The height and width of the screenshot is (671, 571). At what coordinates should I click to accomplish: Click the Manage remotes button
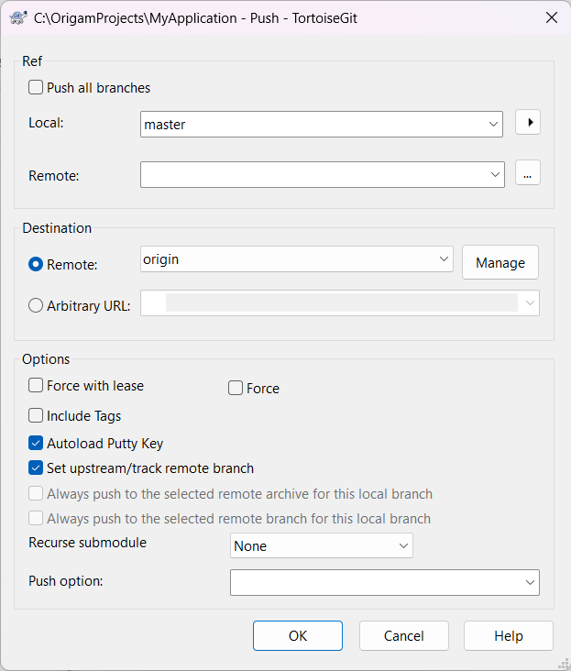[500, 262]
